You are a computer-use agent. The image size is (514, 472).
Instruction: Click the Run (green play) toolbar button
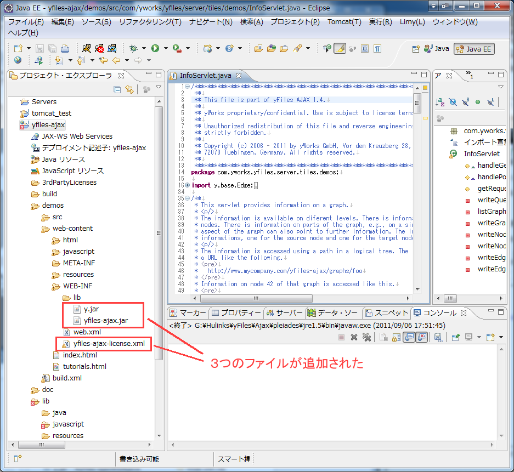click(155, 48)
